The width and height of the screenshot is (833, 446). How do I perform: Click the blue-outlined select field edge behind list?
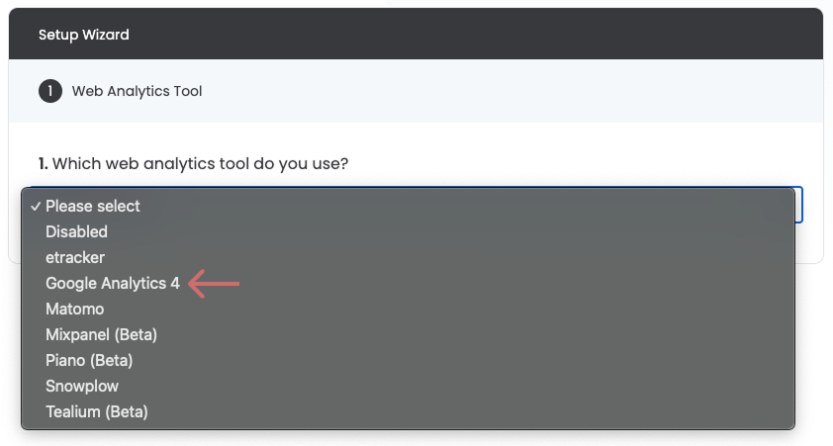pos(799,205)
